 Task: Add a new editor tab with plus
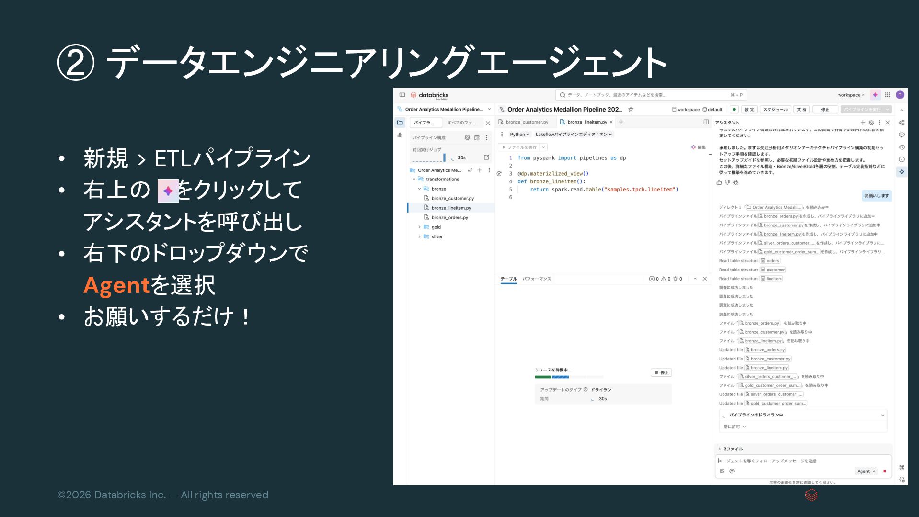[621, 122]
